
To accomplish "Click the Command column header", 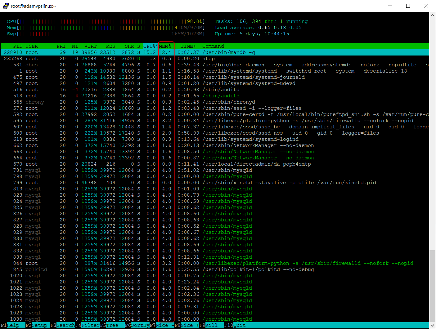I will (x=213, y=46).
